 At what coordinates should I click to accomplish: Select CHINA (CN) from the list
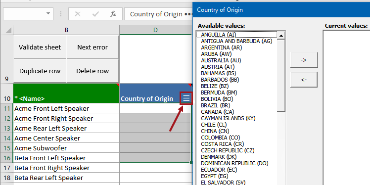215,131
